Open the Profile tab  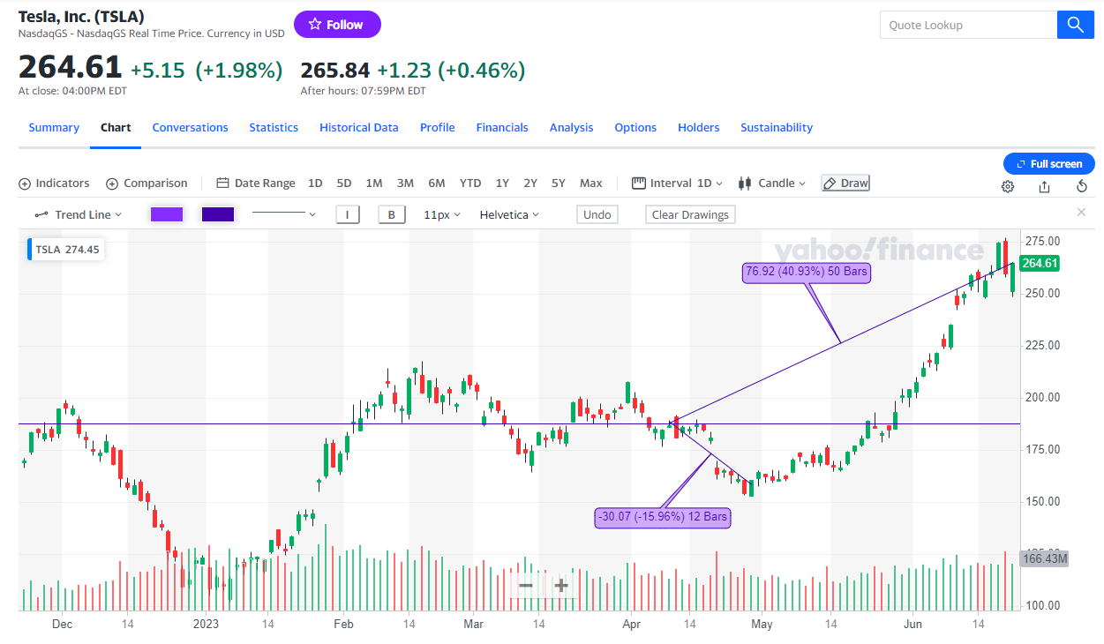coord(438,128)
